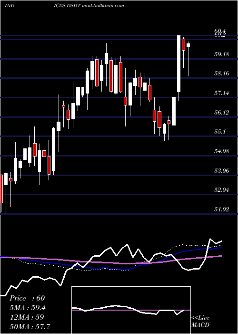Click the mail.bullkhan.com header text
Screen dimensions: 238x334
coord(103,6)
